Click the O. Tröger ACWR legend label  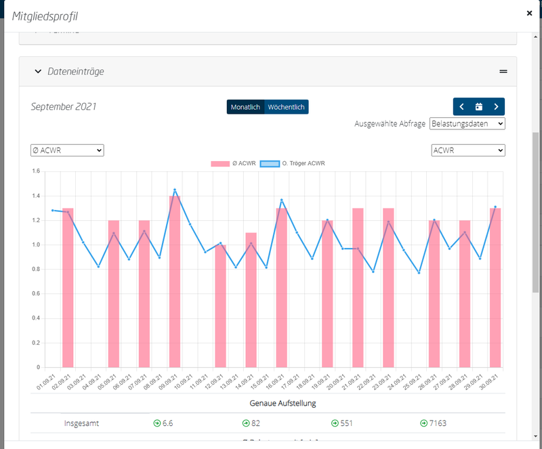click(x=304, y=163)
